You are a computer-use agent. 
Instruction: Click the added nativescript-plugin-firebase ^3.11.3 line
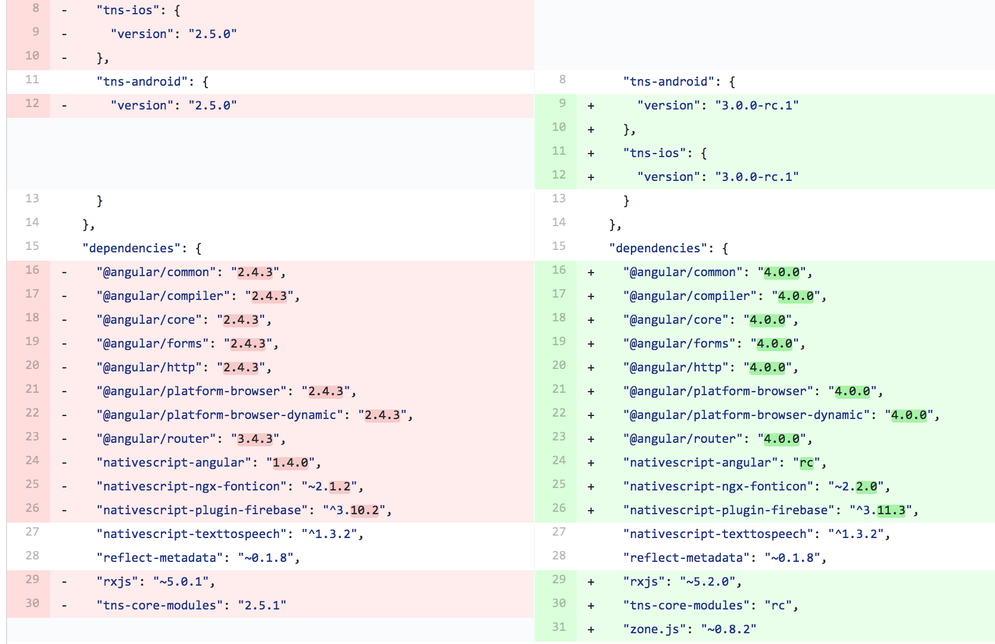pyautogui.click(x=770, y=511)
